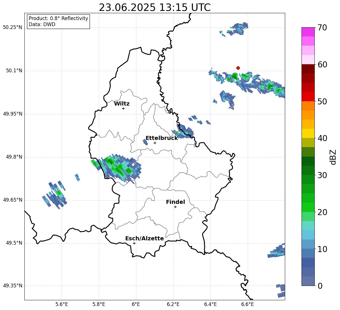Click the 10 value on colorbar

click(322, 249)
